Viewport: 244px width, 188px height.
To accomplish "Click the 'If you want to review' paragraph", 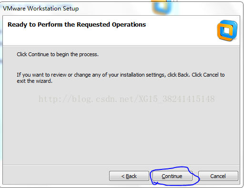I will (x=121, y=78).
